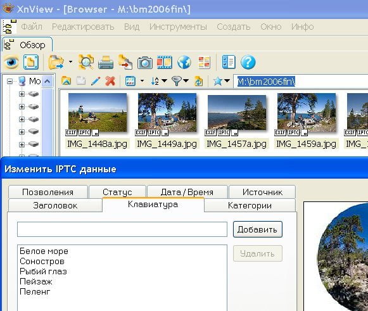368x311 pixels.
Task: Click the path field showing M:\bm2006fin\
Action: click(x=300, y=82)
